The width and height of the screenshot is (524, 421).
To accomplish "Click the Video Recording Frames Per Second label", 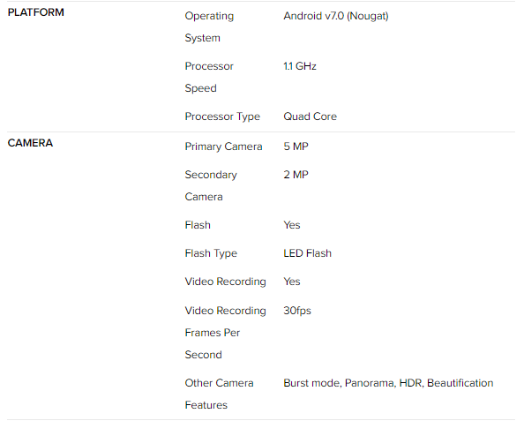I will 226,333.
